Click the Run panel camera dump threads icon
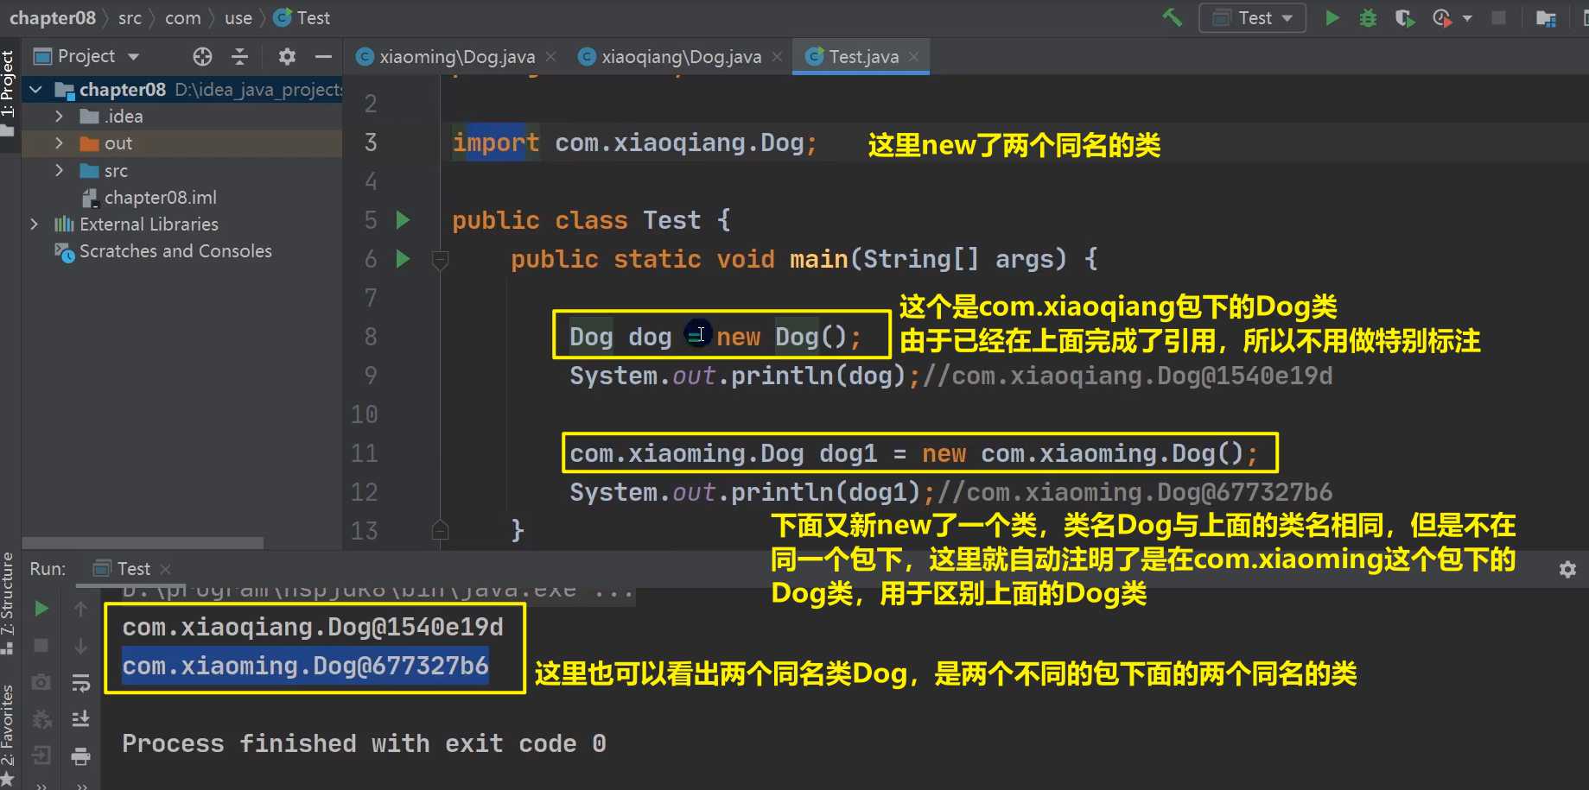1589x790 pixels. point(41,683)
